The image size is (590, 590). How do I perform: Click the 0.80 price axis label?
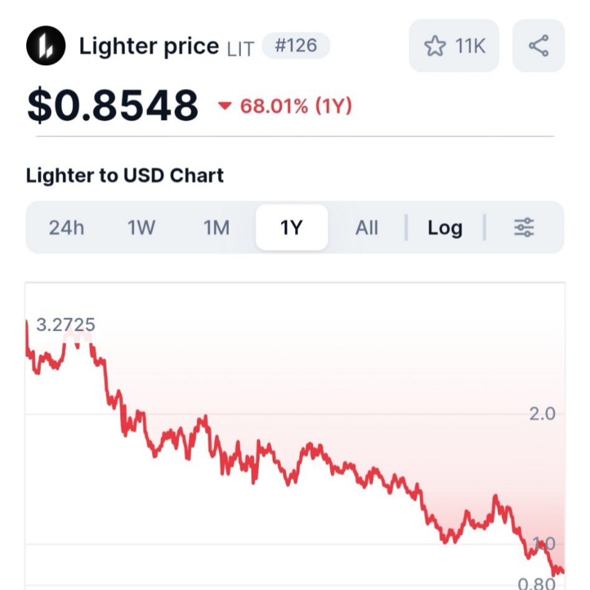tap(536, 583)
